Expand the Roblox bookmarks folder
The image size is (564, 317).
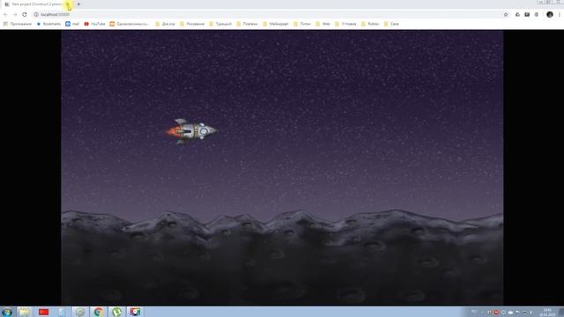click(x=370, y=24)
